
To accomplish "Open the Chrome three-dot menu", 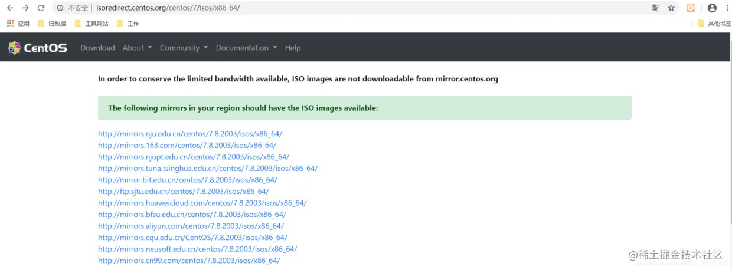I will pyautogui.click(x=726, y=8).
